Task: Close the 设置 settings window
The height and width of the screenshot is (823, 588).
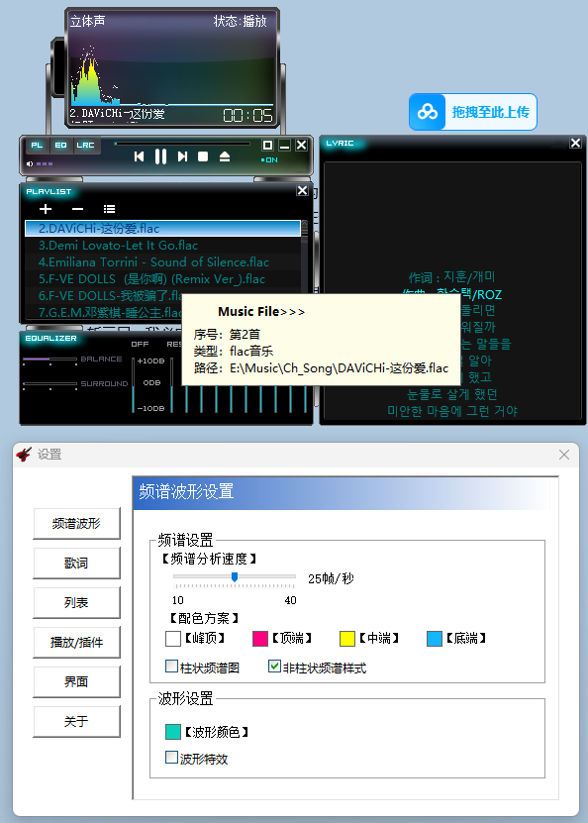Action: tap(564, 455)
